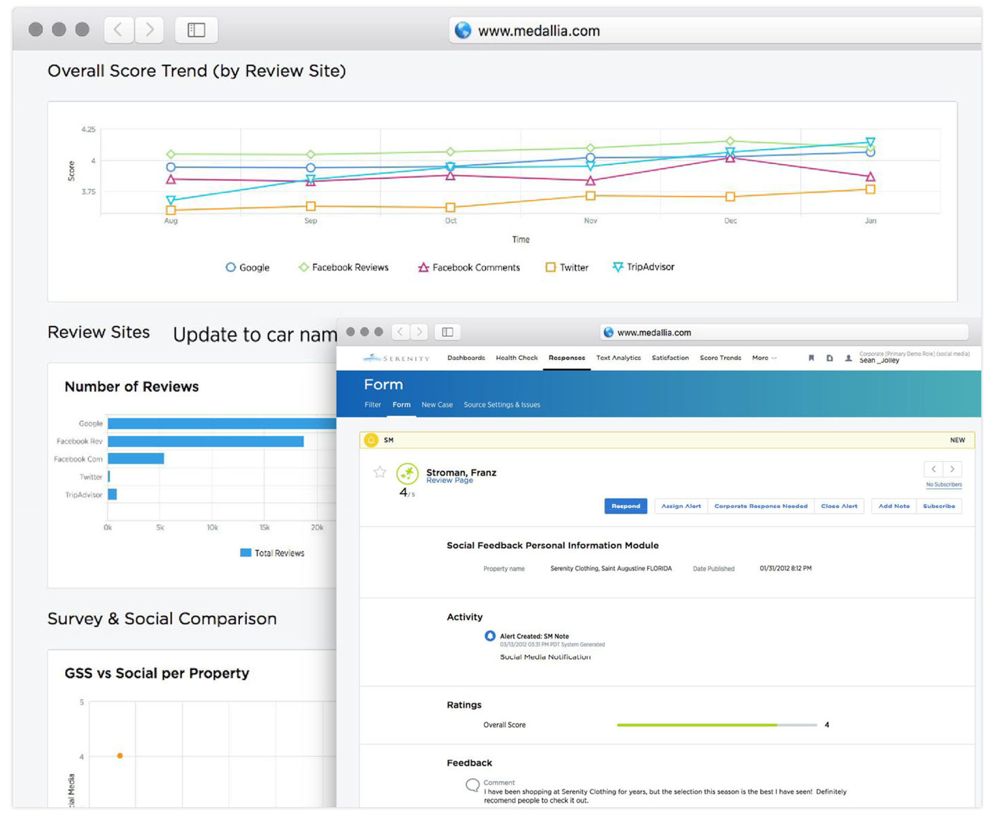This screenshot has width=992, height=819.
Task: Click the bookmark icon in top bar
Action: [811, 358]
